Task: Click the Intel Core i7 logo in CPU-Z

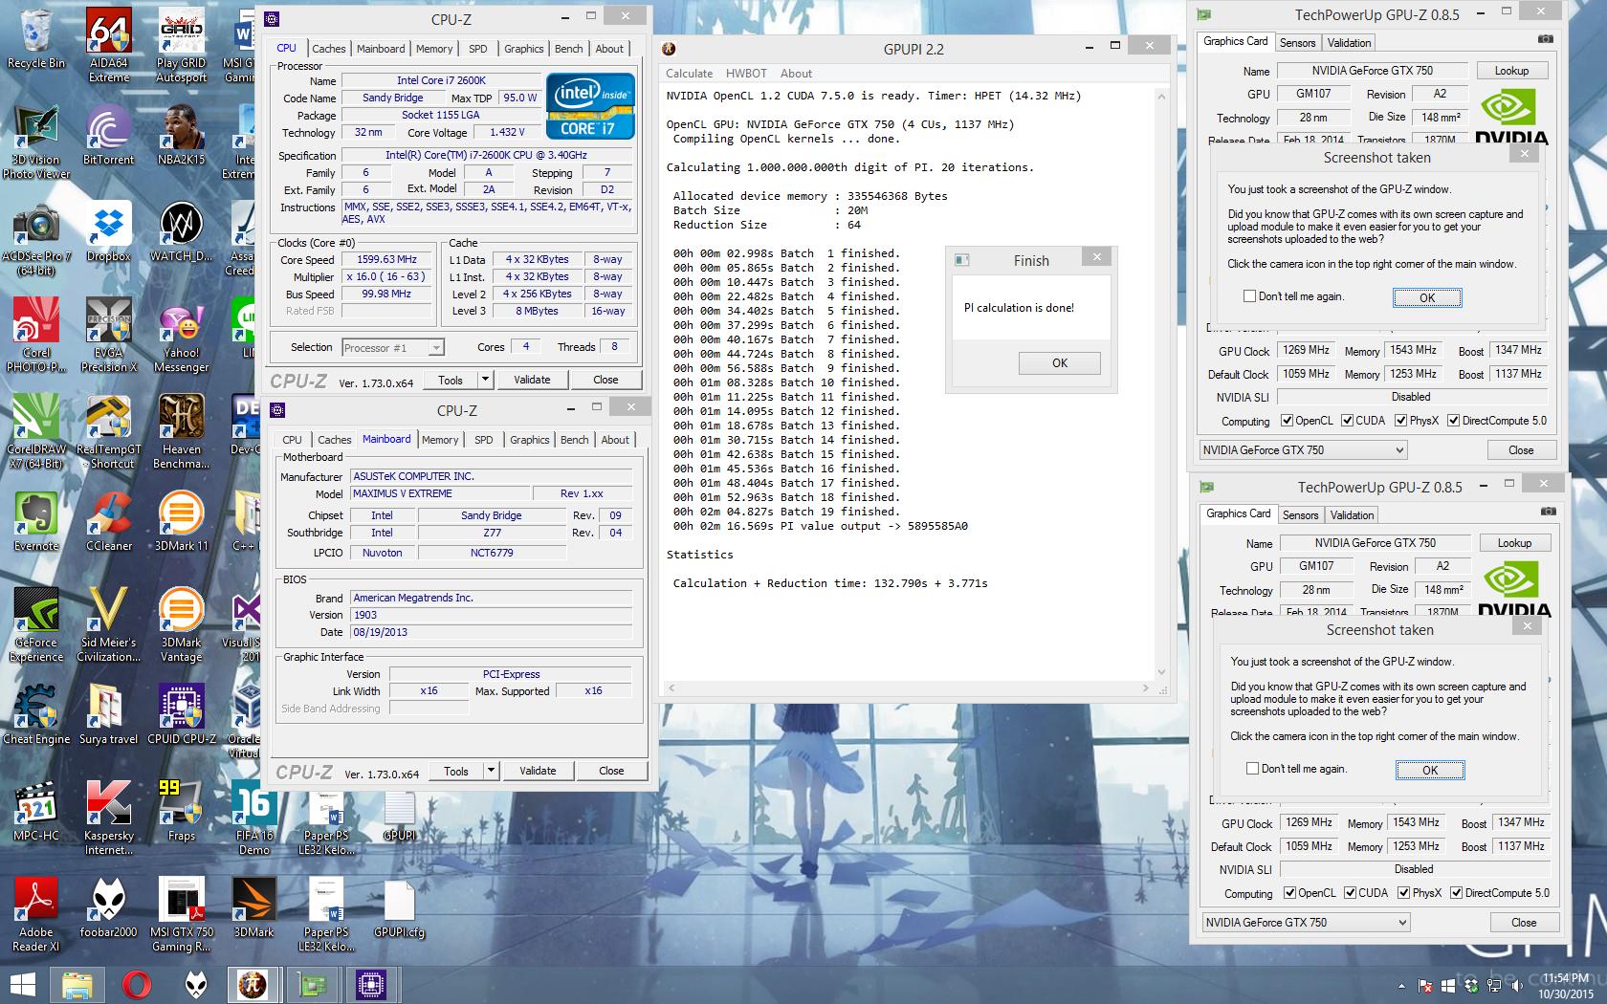Action: point(590,105)
